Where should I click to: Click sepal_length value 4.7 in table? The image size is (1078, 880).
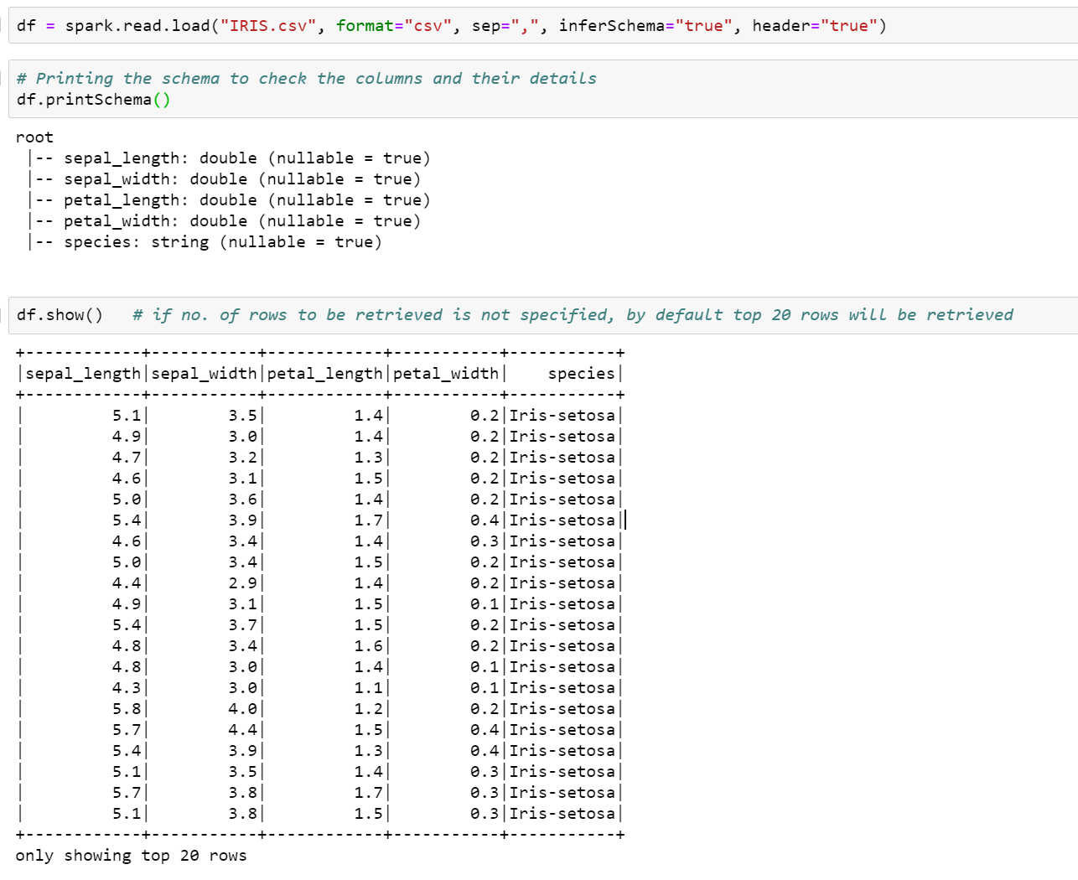click(127, 458)
